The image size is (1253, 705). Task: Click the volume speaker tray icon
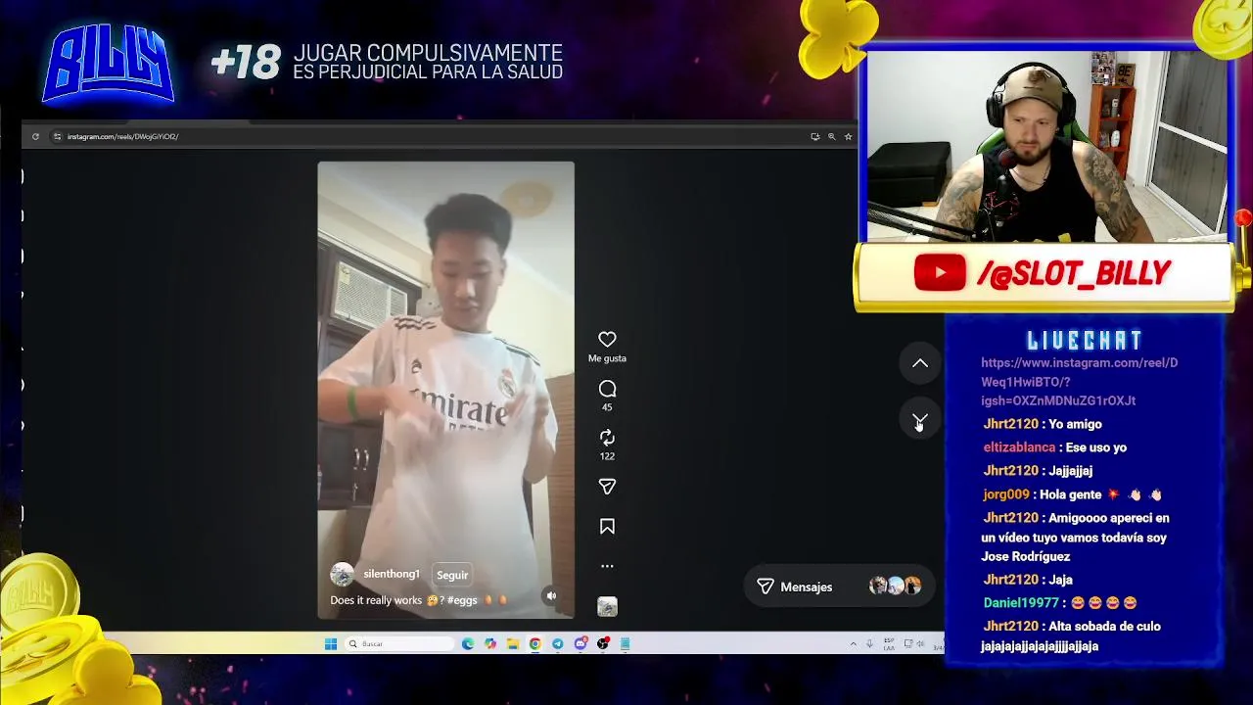pyautogui.click(x=921, y=643)
